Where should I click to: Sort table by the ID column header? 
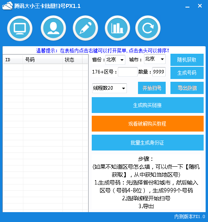pyautogui.click(x=13, y=60)
